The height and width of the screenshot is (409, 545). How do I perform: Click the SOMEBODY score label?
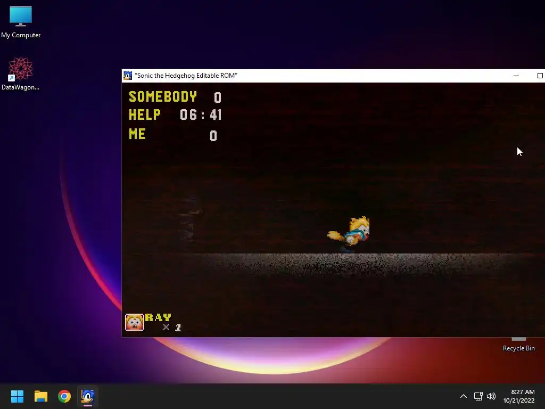pyautogui.click(x=163, y=97)
